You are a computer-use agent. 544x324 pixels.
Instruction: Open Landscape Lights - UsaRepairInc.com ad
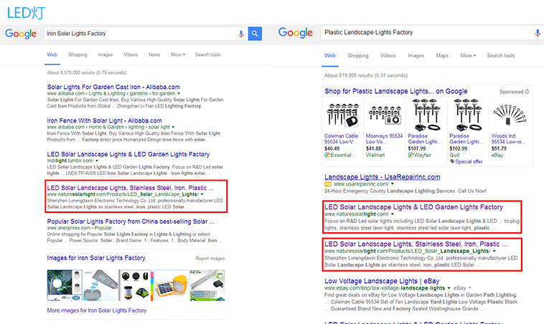383,177
